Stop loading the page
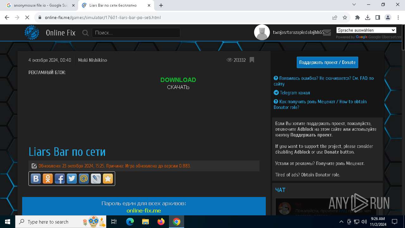The image size is (405, 228). click(27, 17)
